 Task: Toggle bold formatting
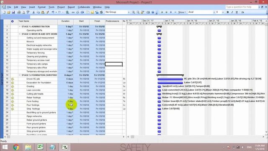pos(228,12)
